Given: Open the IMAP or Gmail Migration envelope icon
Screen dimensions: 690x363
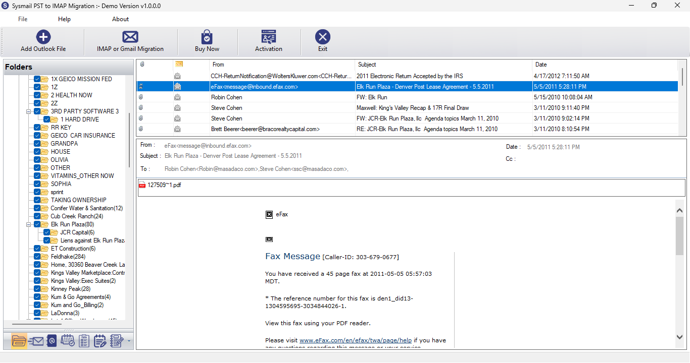Looking at the screenshot, I should click(x=130, y=37).
